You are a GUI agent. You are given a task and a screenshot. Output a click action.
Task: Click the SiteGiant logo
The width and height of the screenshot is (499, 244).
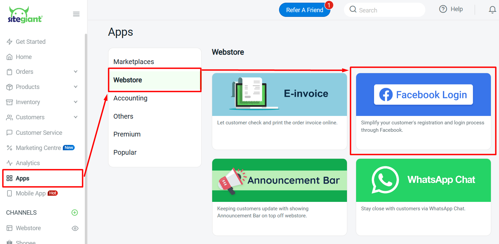pyautogui.click(x=25, y=14)
